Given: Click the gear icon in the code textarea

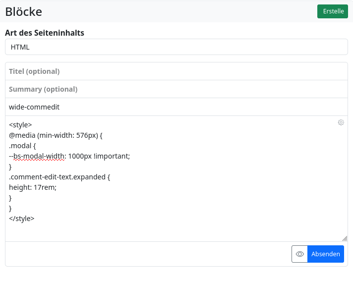Looking at the screenshot, I should point(341,122).
